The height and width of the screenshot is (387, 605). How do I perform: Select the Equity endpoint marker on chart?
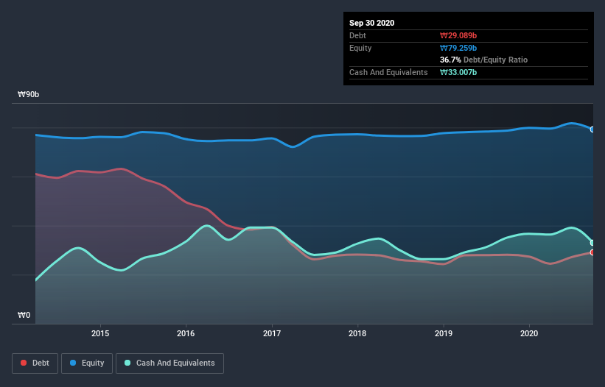(592, 129)
